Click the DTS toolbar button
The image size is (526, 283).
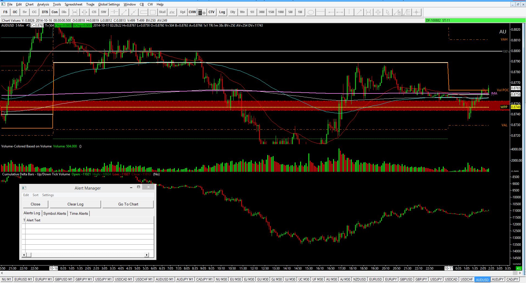click(x=45, y=12)
